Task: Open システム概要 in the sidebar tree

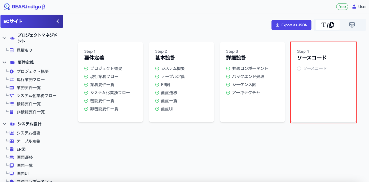Action: click(28, 133)
